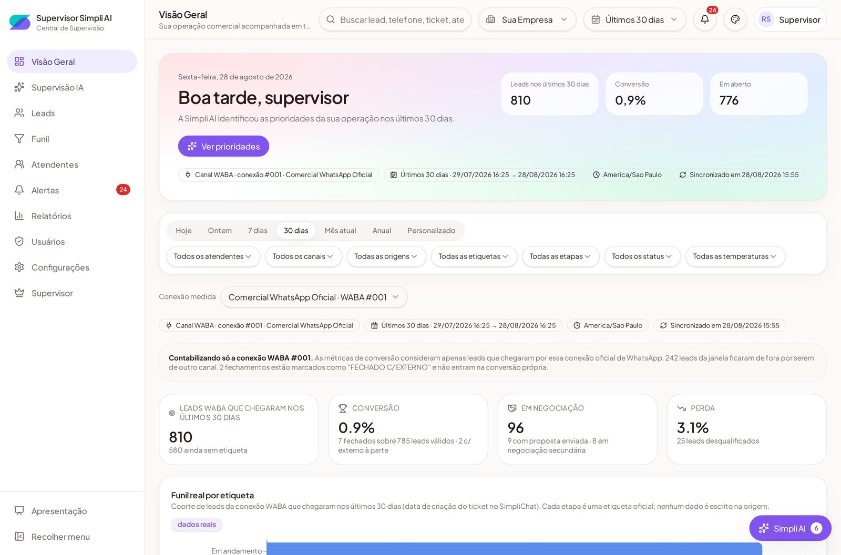Click the Relatórios chart icon

tap(19, 216)
